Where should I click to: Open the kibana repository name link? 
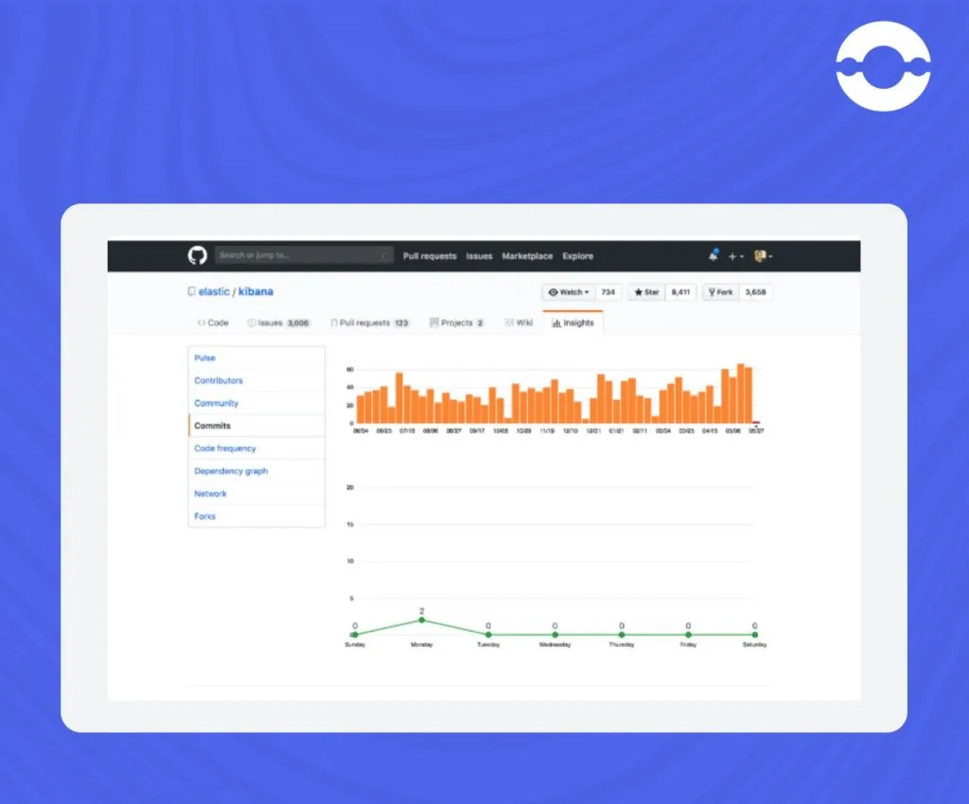click(255, 291)
